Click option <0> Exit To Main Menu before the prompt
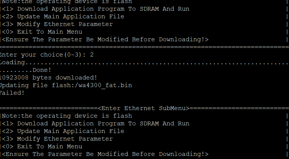 pos(49,32)
